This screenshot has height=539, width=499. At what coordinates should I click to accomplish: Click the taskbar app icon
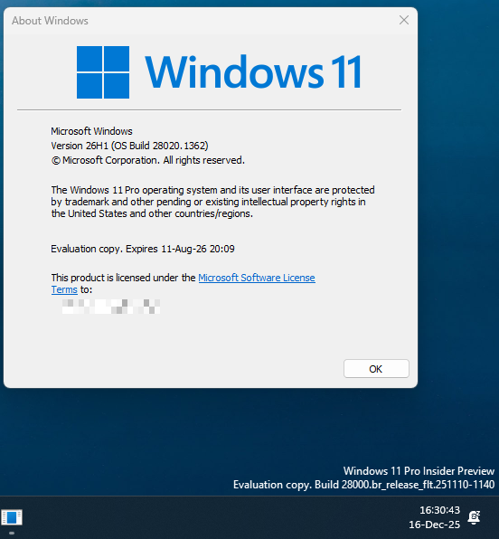12,517
